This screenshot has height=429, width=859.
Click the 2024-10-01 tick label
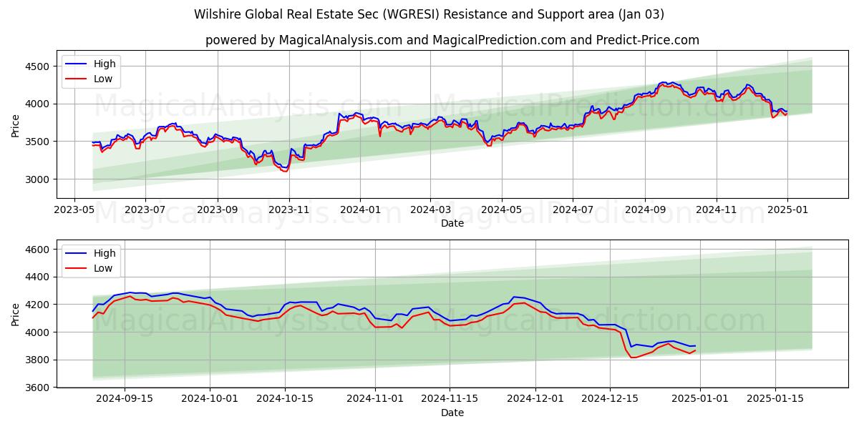coord(210,399)
